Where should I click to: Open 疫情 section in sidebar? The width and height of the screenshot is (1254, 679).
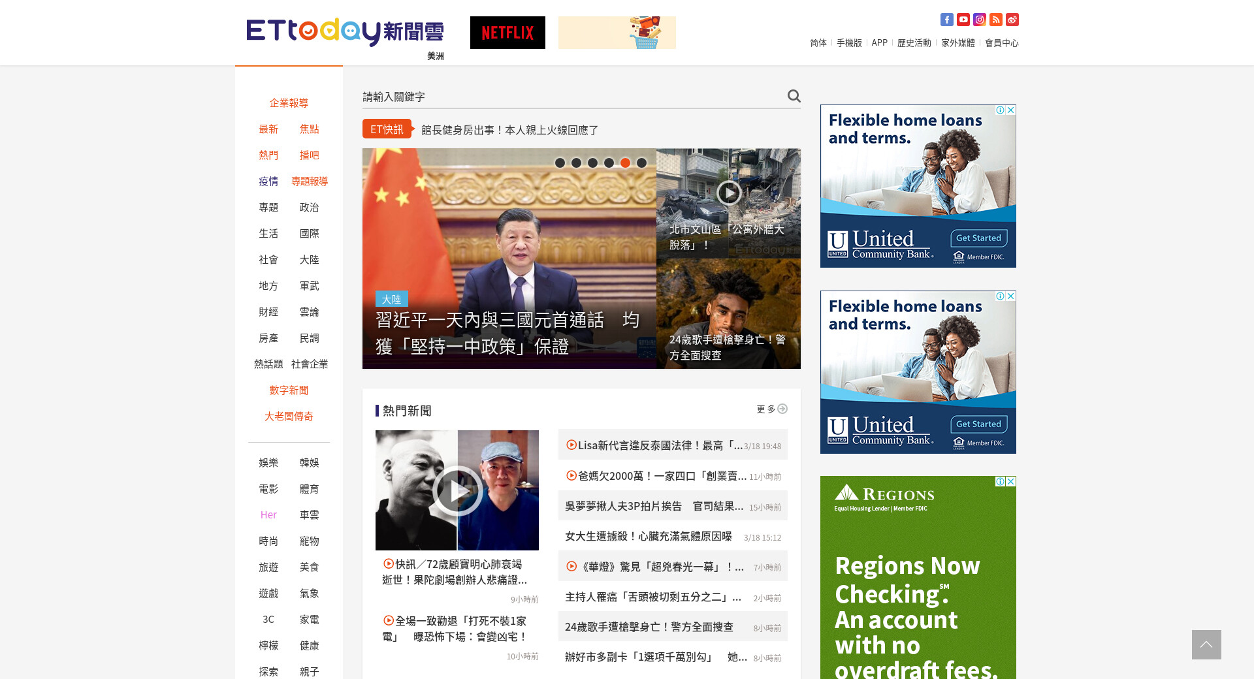click(x=268, y=182)
